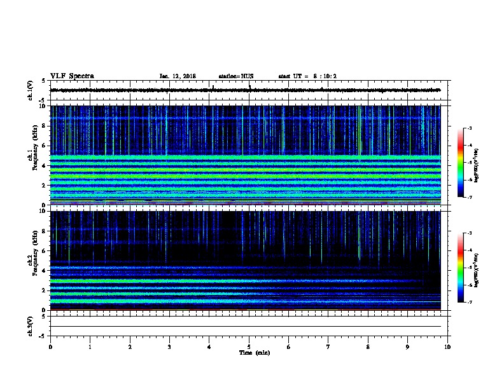Click the ch.1 spectrogram panel
Viewport: 504px width, 389px height.
(x=246, y=155)
